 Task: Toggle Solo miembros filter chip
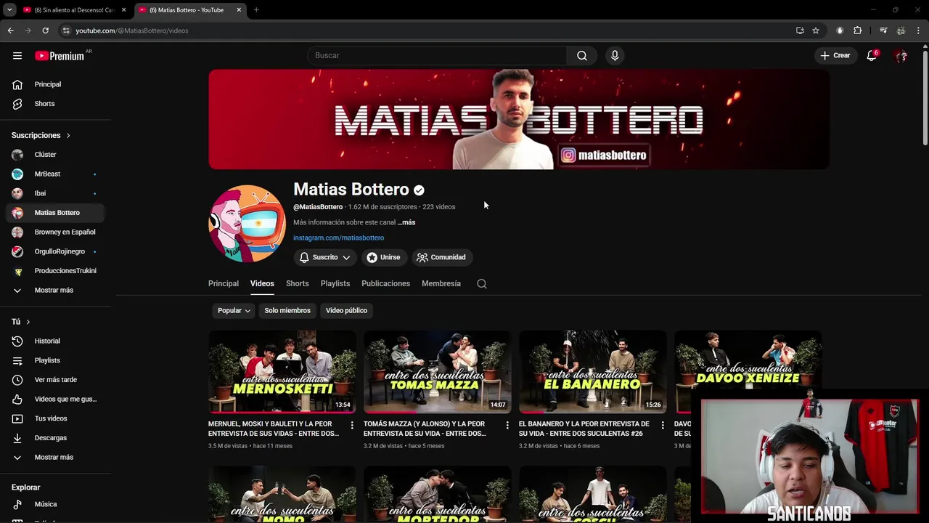(x=287, y=310)
